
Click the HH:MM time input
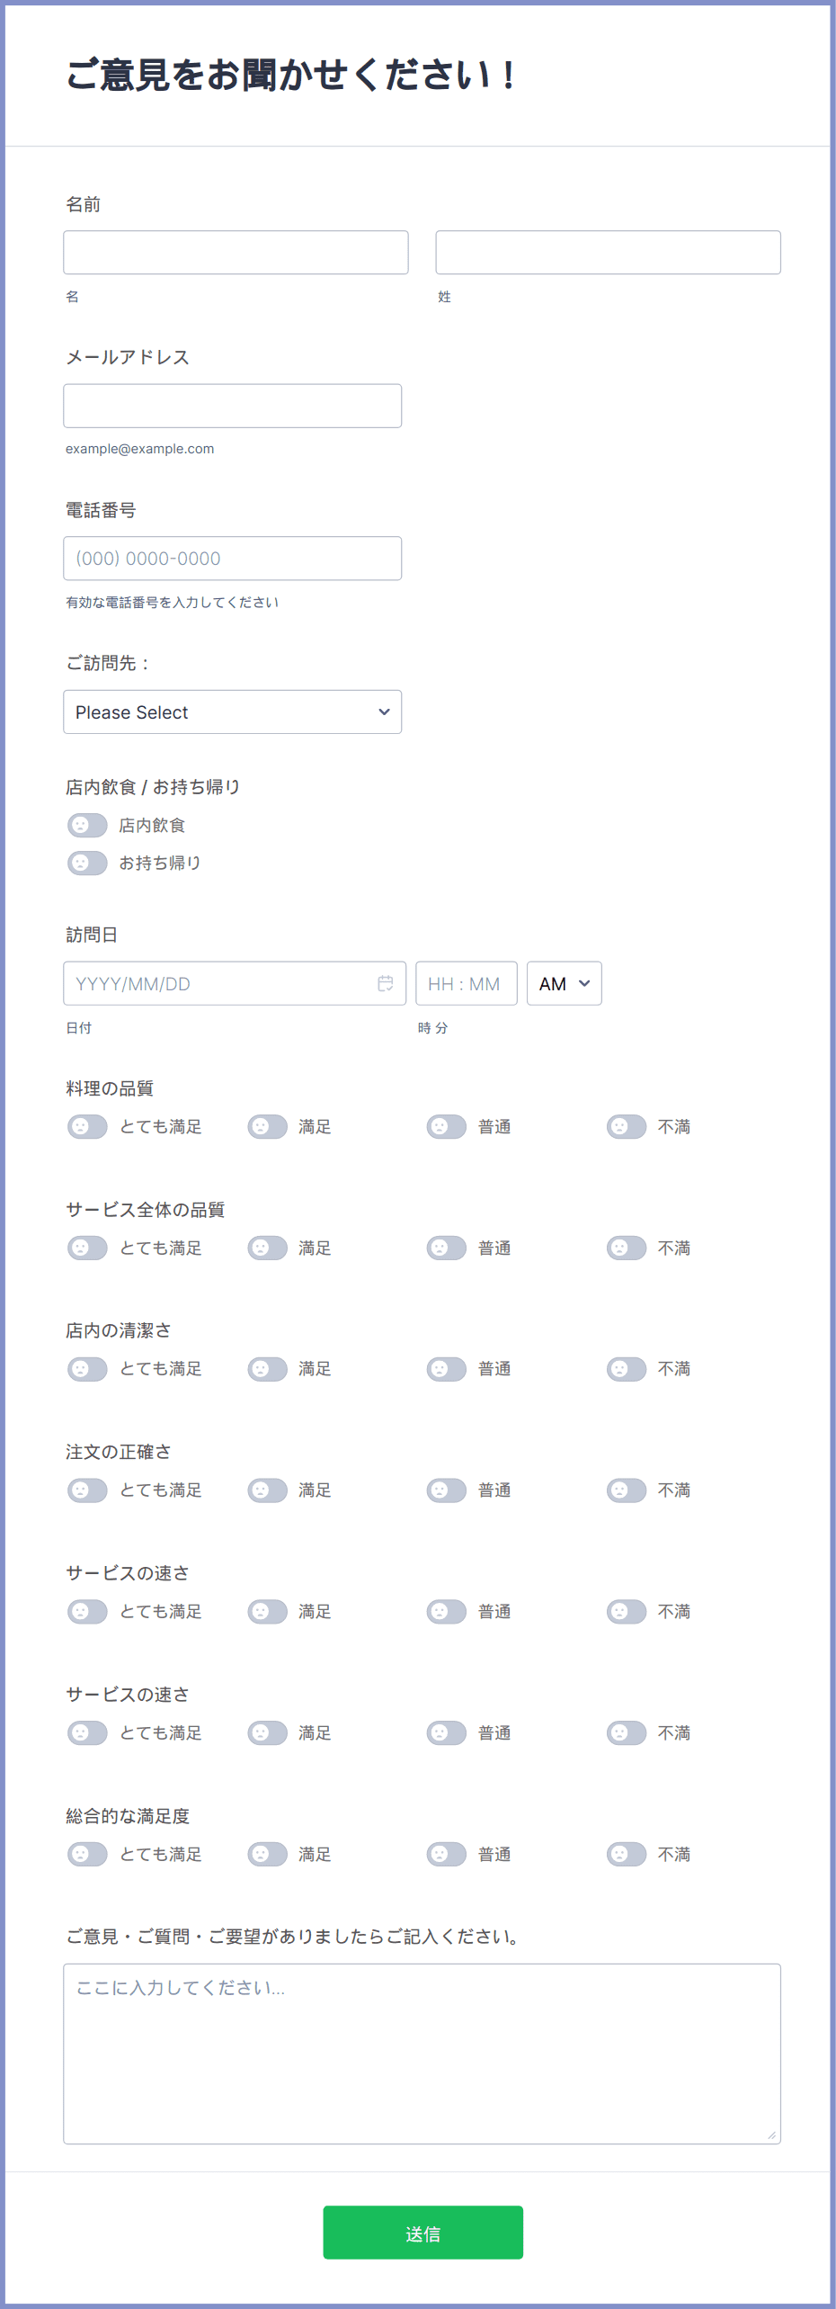pyautogui.click(x=466, y=983)
